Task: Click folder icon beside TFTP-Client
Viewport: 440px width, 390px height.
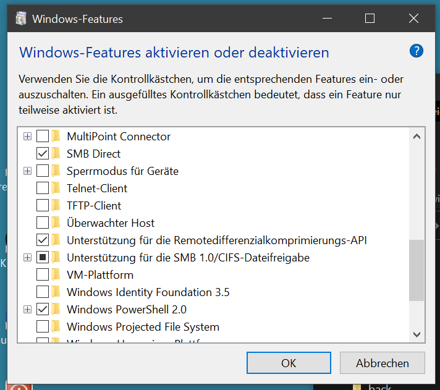Action: pos(57,206)
